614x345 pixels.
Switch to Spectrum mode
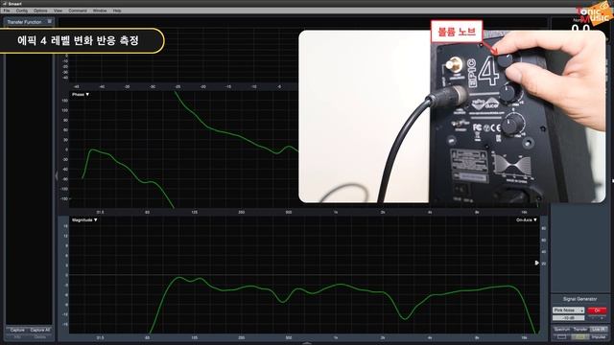[x=561, y=330]
